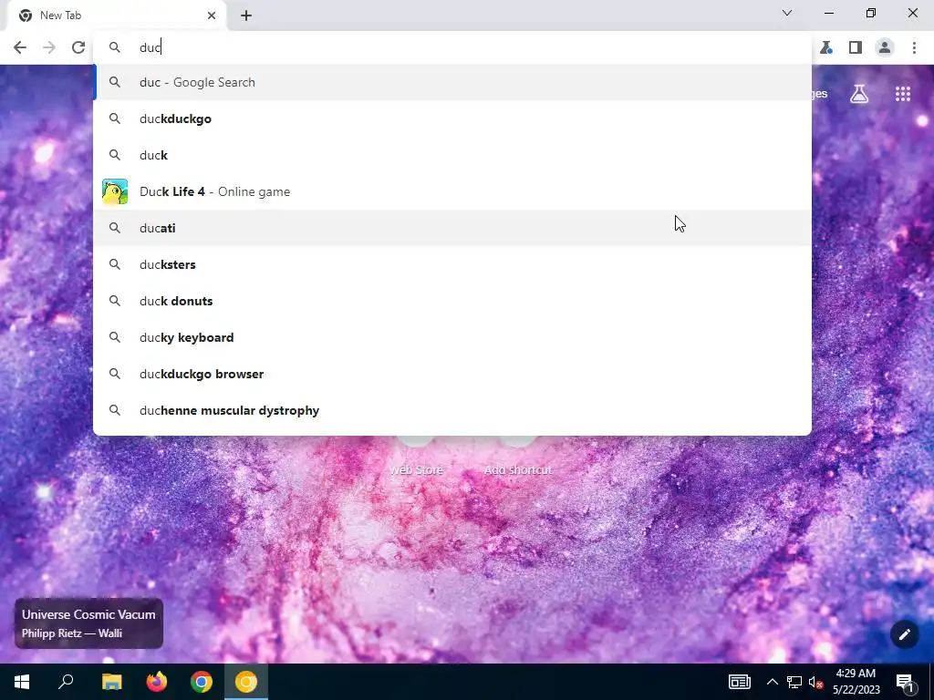Click the Customize Chrome pencil button
The height and width of the screenshot is (700, 934).
coord(904,634)
